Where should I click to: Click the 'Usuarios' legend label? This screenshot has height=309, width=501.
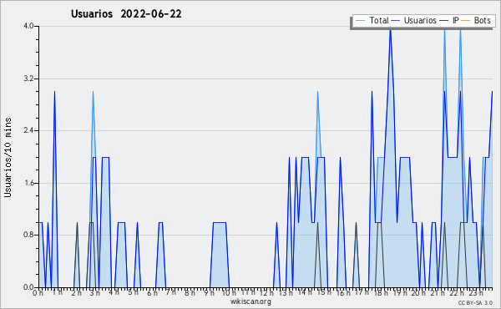coord(420,20)
